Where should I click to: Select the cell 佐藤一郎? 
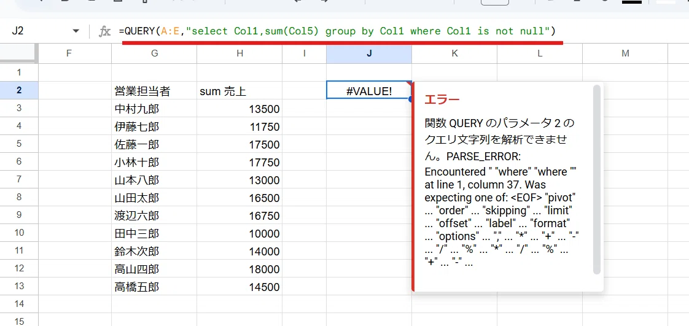click(154, 144)
